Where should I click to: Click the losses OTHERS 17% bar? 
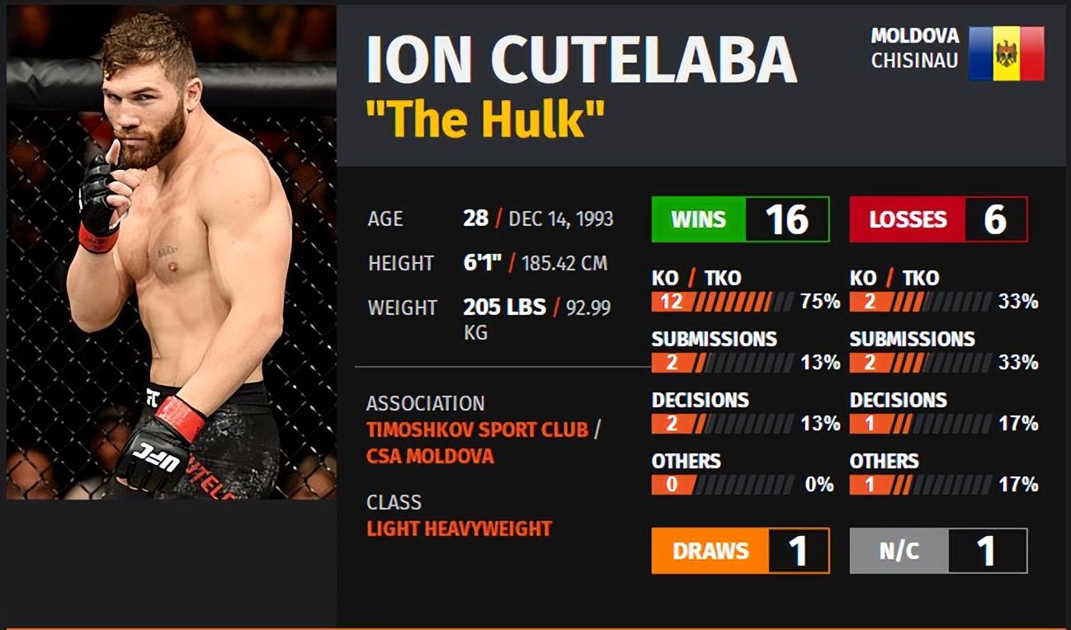coord(921,485)
